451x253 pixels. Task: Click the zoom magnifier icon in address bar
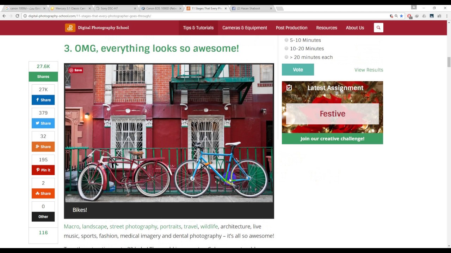pyautogui.click(x=396, y=16)
